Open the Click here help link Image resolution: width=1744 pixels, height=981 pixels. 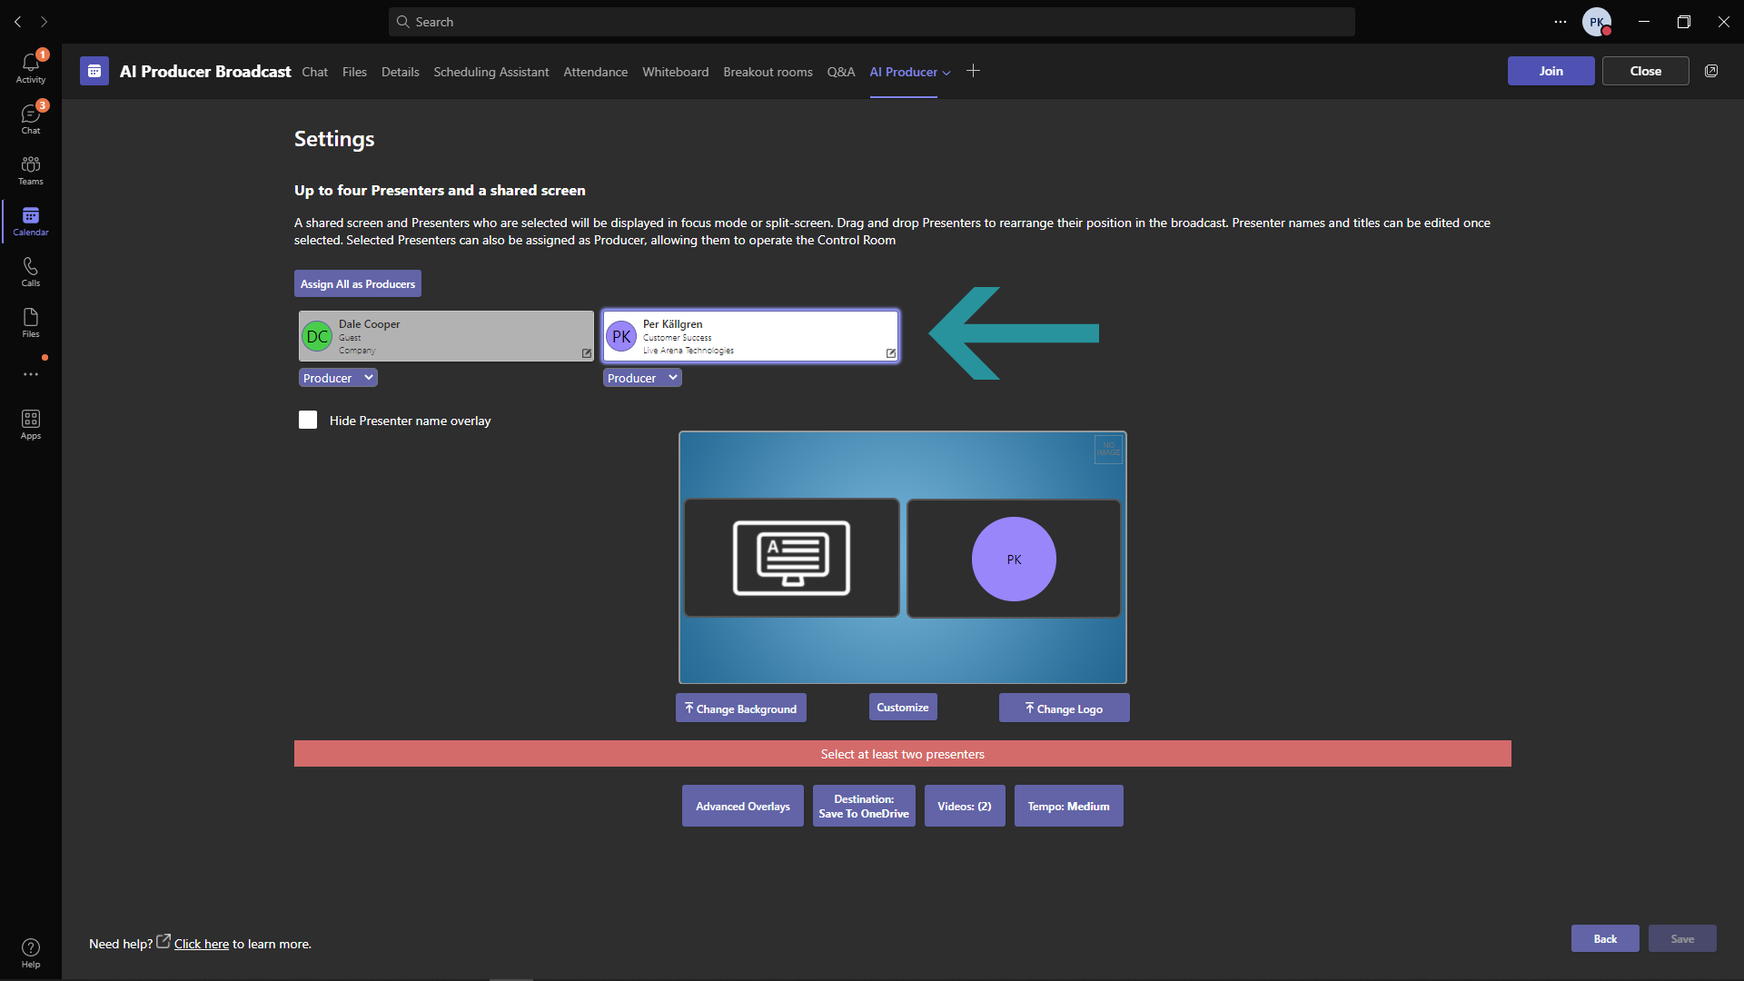[x=202, y=944]
